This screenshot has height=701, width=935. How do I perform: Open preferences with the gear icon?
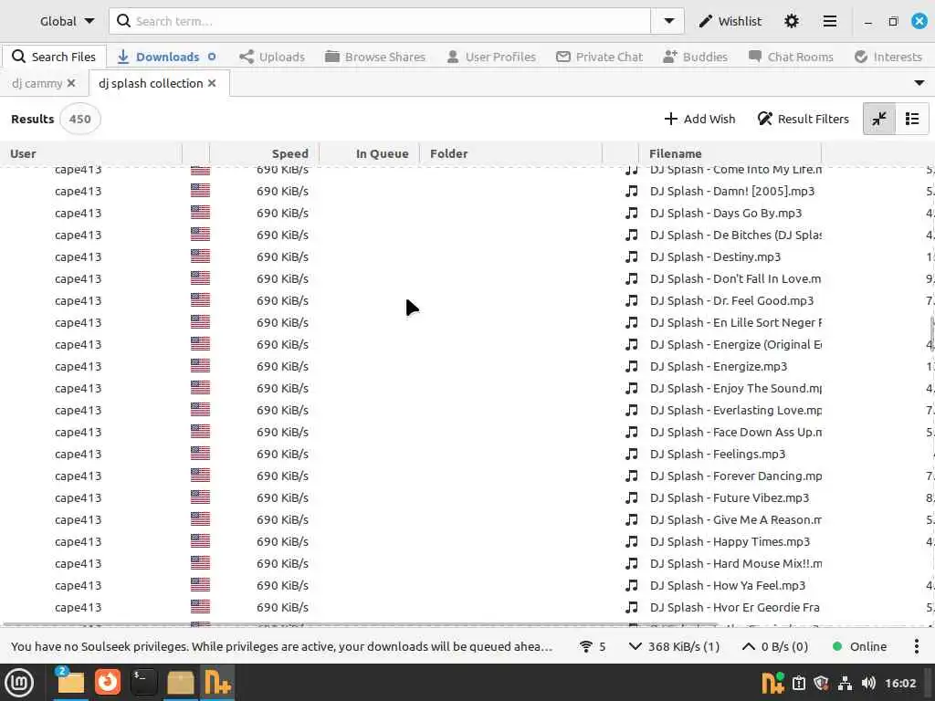pyautogui.click(x=792, y=22)
